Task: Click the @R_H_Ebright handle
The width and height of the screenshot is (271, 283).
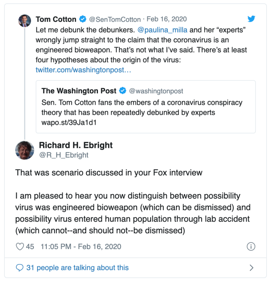Action: (64, 155)
